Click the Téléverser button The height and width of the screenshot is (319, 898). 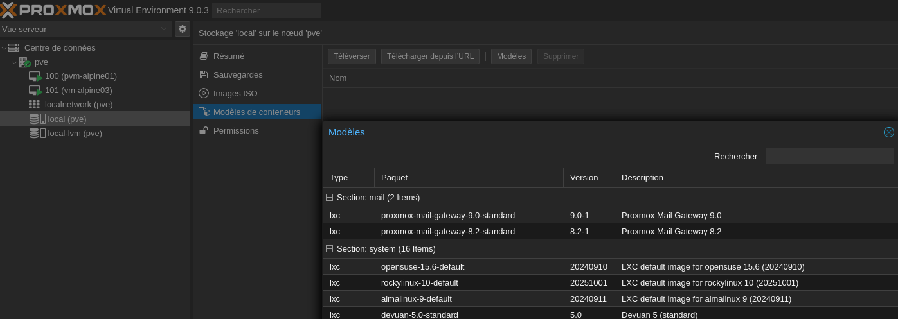pyautogui.click(x=352, y=56)
